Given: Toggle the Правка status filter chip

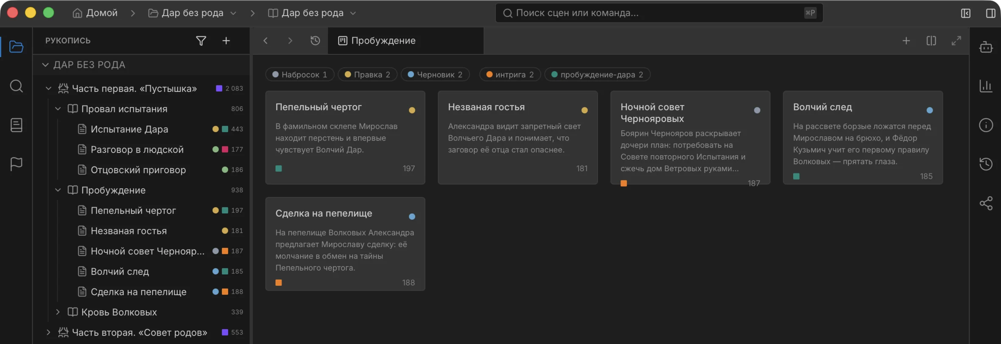Looking at the screenshot, I should pyautogui.click(x=367, y=75).
